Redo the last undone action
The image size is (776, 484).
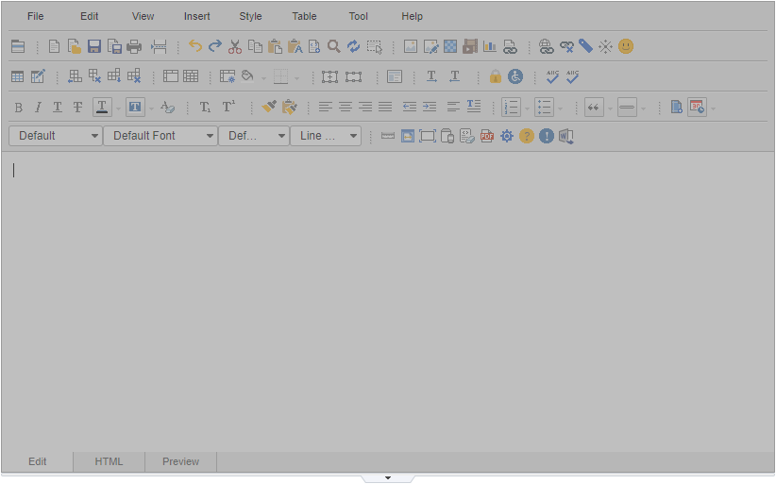coord(215,46)
